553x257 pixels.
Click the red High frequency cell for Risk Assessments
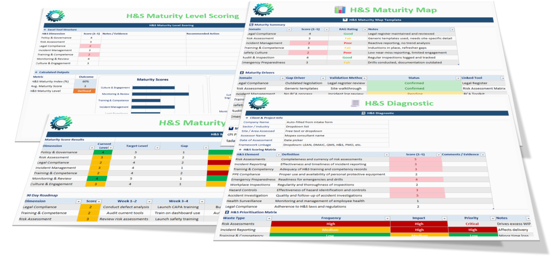click(x=330, y=224)
